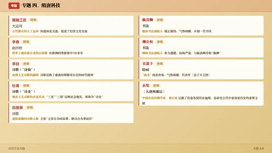Select the text 《大唐西域记》

point(154,92)
